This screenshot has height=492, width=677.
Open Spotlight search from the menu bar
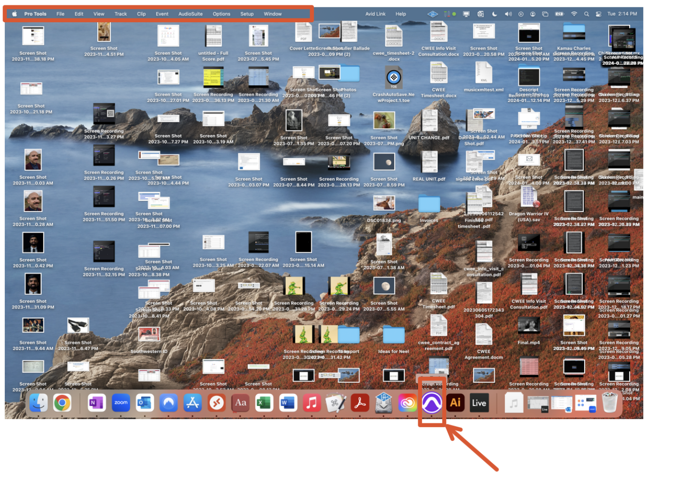[x=587, y=14]
